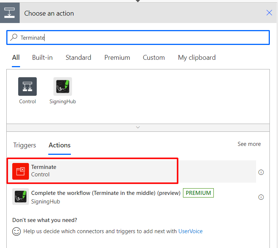Viewport: 278px width, 248px height.
Task: Click the Choose an action header icon
Action: point(10,13)
